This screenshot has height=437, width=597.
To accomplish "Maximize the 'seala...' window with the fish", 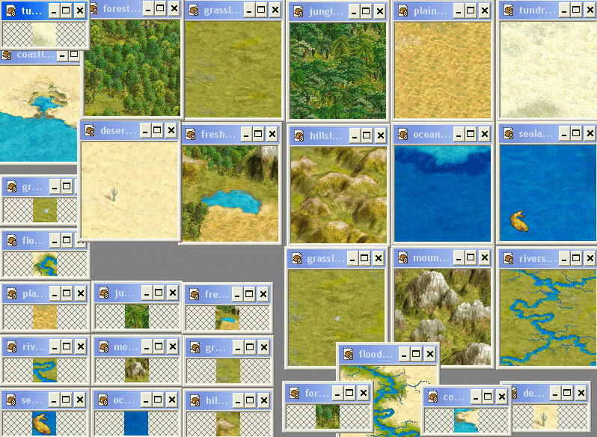I will click(575, 134).
